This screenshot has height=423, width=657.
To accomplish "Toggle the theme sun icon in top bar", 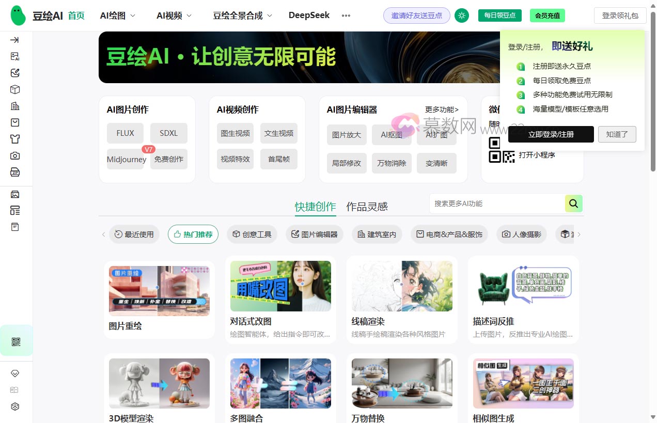I will point(461,15).
